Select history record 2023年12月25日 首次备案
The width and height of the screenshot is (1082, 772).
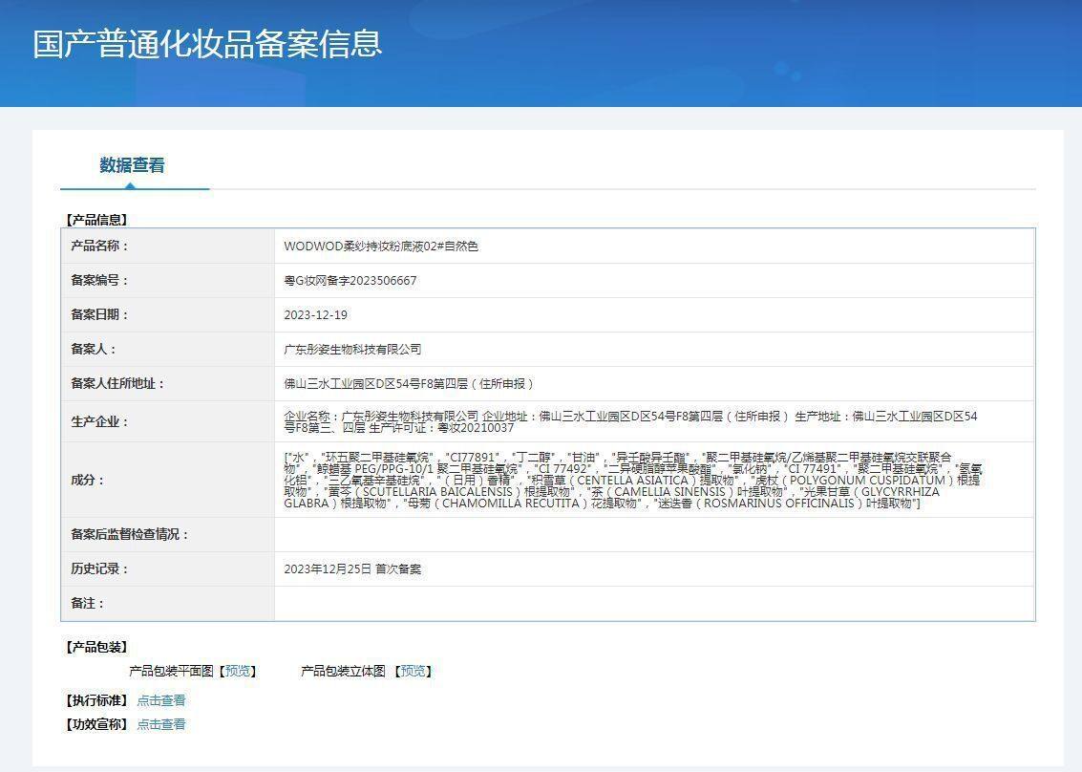point(352,569)
